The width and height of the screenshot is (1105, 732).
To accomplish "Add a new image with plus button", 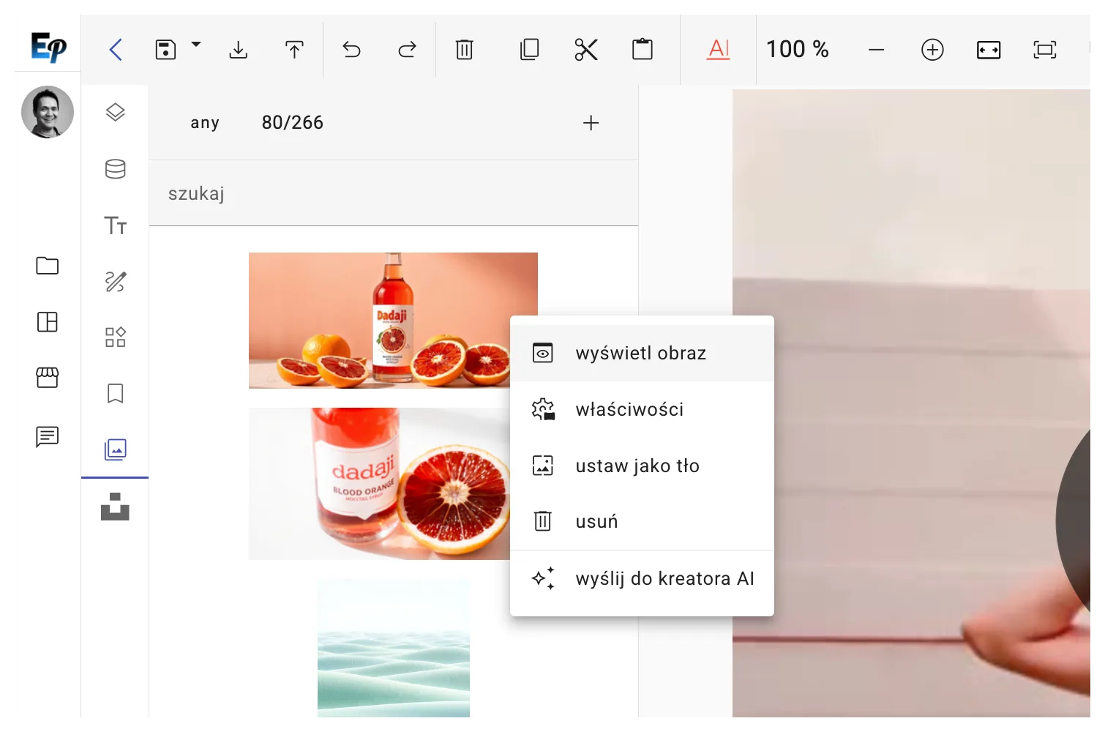I will pyautogui.click(x=591, y=123).
